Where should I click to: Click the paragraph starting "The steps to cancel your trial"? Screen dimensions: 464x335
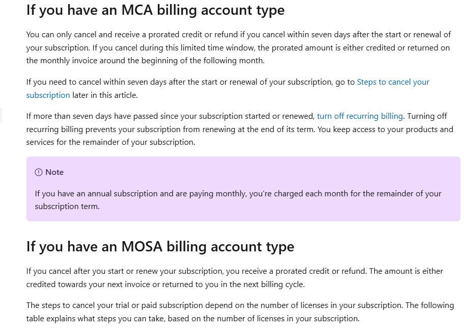click(240, 312)
